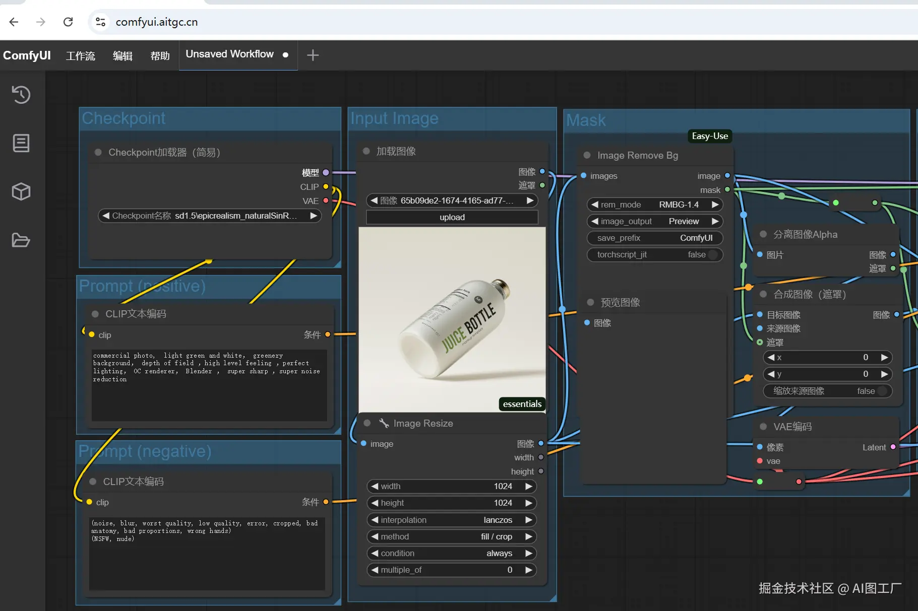Toggle the 缩放来源图像 switch
This screenshot has height=611, width=918.
[x=881, y=391]
